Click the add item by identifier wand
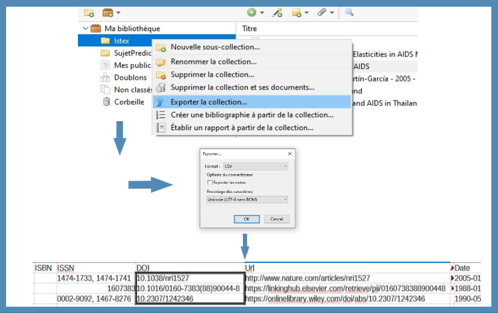 pos(277,12)
